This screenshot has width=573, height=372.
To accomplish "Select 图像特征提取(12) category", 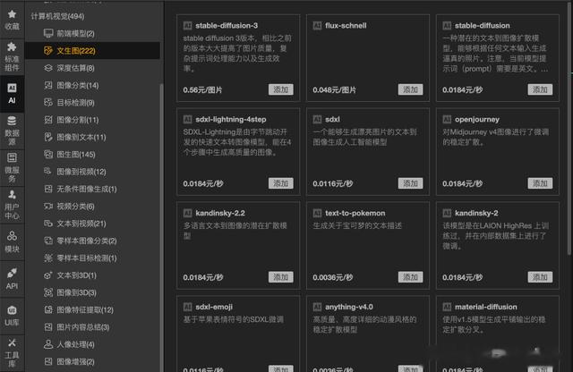I will (85, 309).
